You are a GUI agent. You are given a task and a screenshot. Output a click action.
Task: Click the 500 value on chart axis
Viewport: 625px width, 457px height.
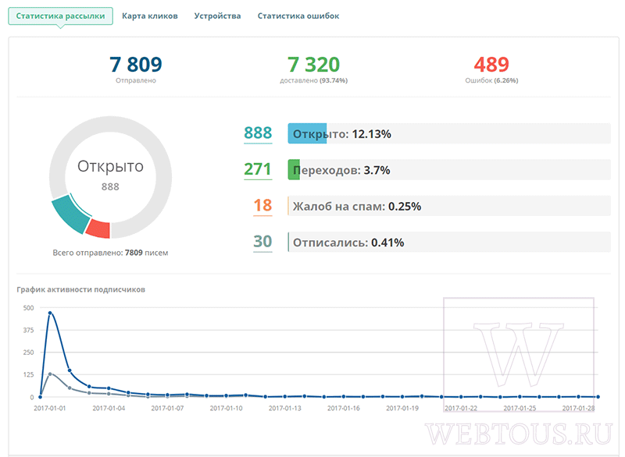coord(29,308)
